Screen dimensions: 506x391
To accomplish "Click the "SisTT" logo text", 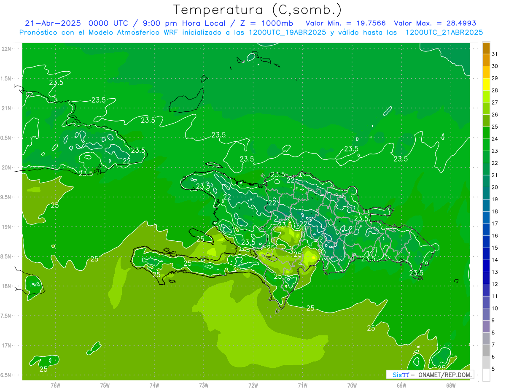I will (x=401, y=375).
